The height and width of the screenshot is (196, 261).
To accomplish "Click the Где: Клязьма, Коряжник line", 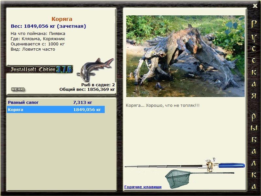I will tap(38, 39).
